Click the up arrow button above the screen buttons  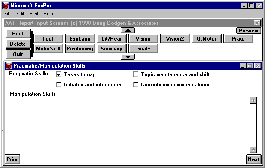coord(128,30)
